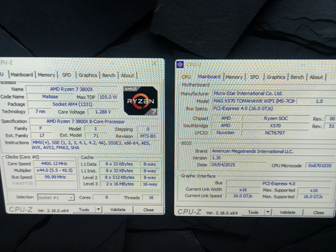
Task: Click the Current Link Speed value 16.0 GT/s
Action: click(x=243, y=196)
